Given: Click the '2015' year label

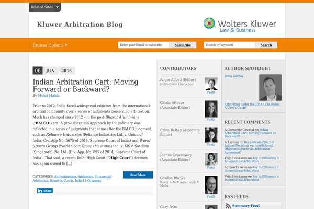Looking at the screenshot, I should pos(66,71).
